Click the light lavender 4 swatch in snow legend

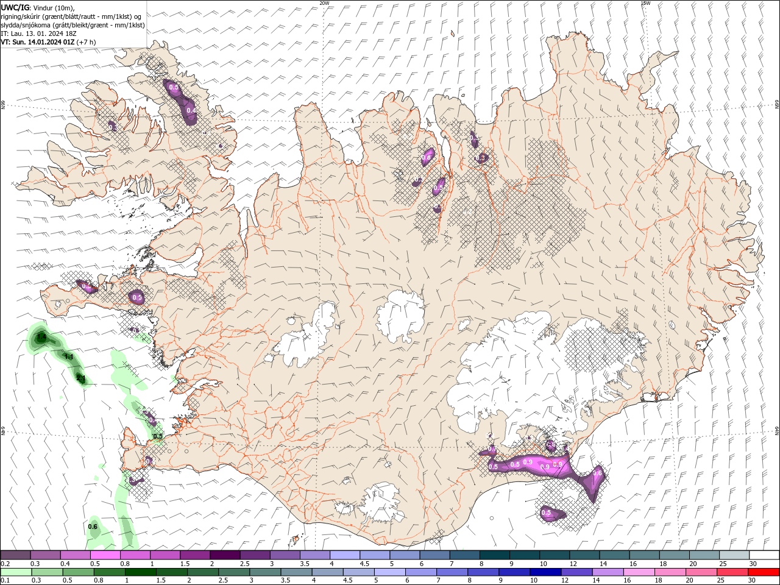pyautogui.click(x=345, y=555)
